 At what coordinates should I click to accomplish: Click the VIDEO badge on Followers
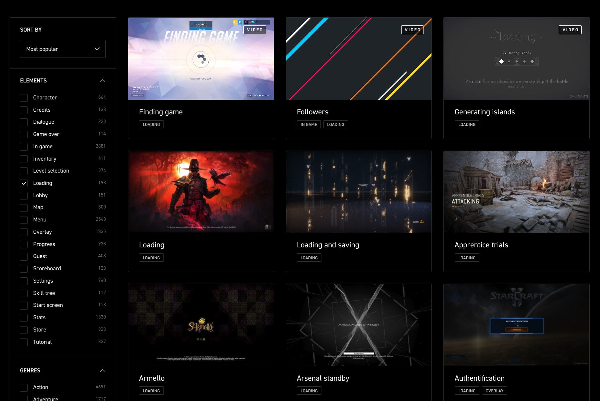pyautogui.click(x=413, y=30)
